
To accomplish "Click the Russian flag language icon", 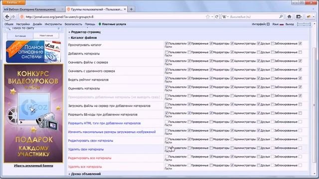I will [x=282, y=24].
